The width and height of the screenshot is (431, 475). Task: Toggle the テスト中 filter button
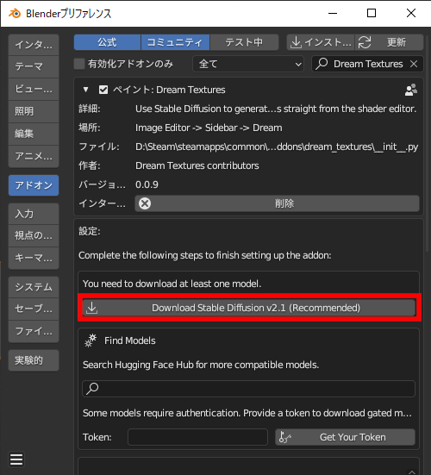(244, 42)
